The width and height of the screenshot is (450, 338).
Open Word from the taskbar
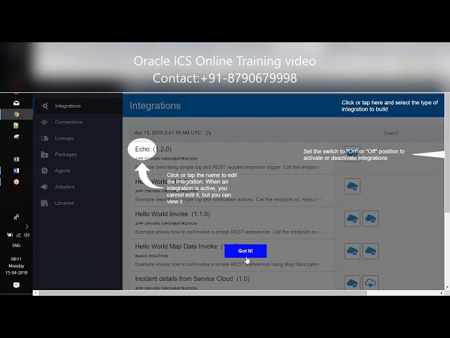point(16,170)
